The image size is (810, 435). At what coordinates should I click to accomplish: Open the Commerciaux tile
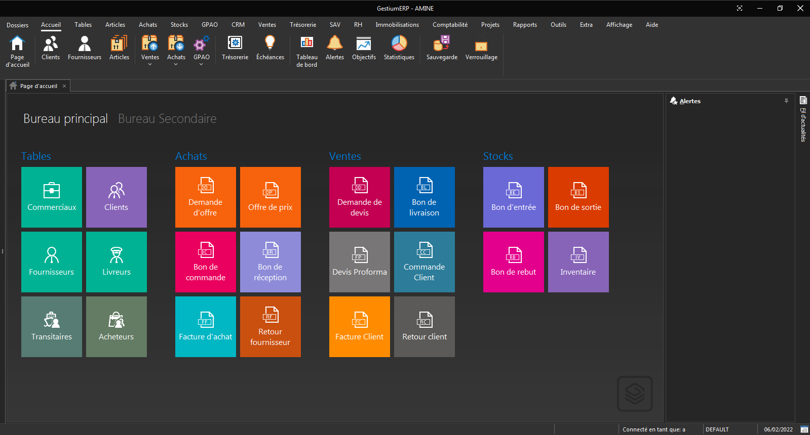pyautogui.click(x=52, y=197)
